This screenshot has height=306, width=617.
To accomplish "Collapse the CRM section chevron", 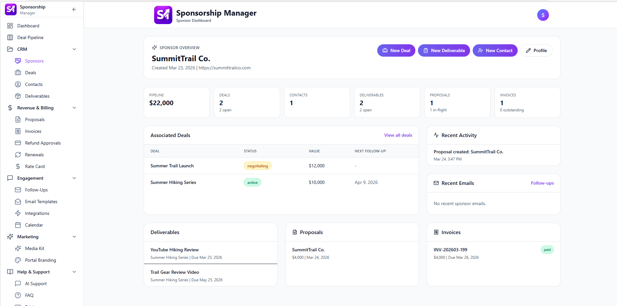I will (74, 49).
